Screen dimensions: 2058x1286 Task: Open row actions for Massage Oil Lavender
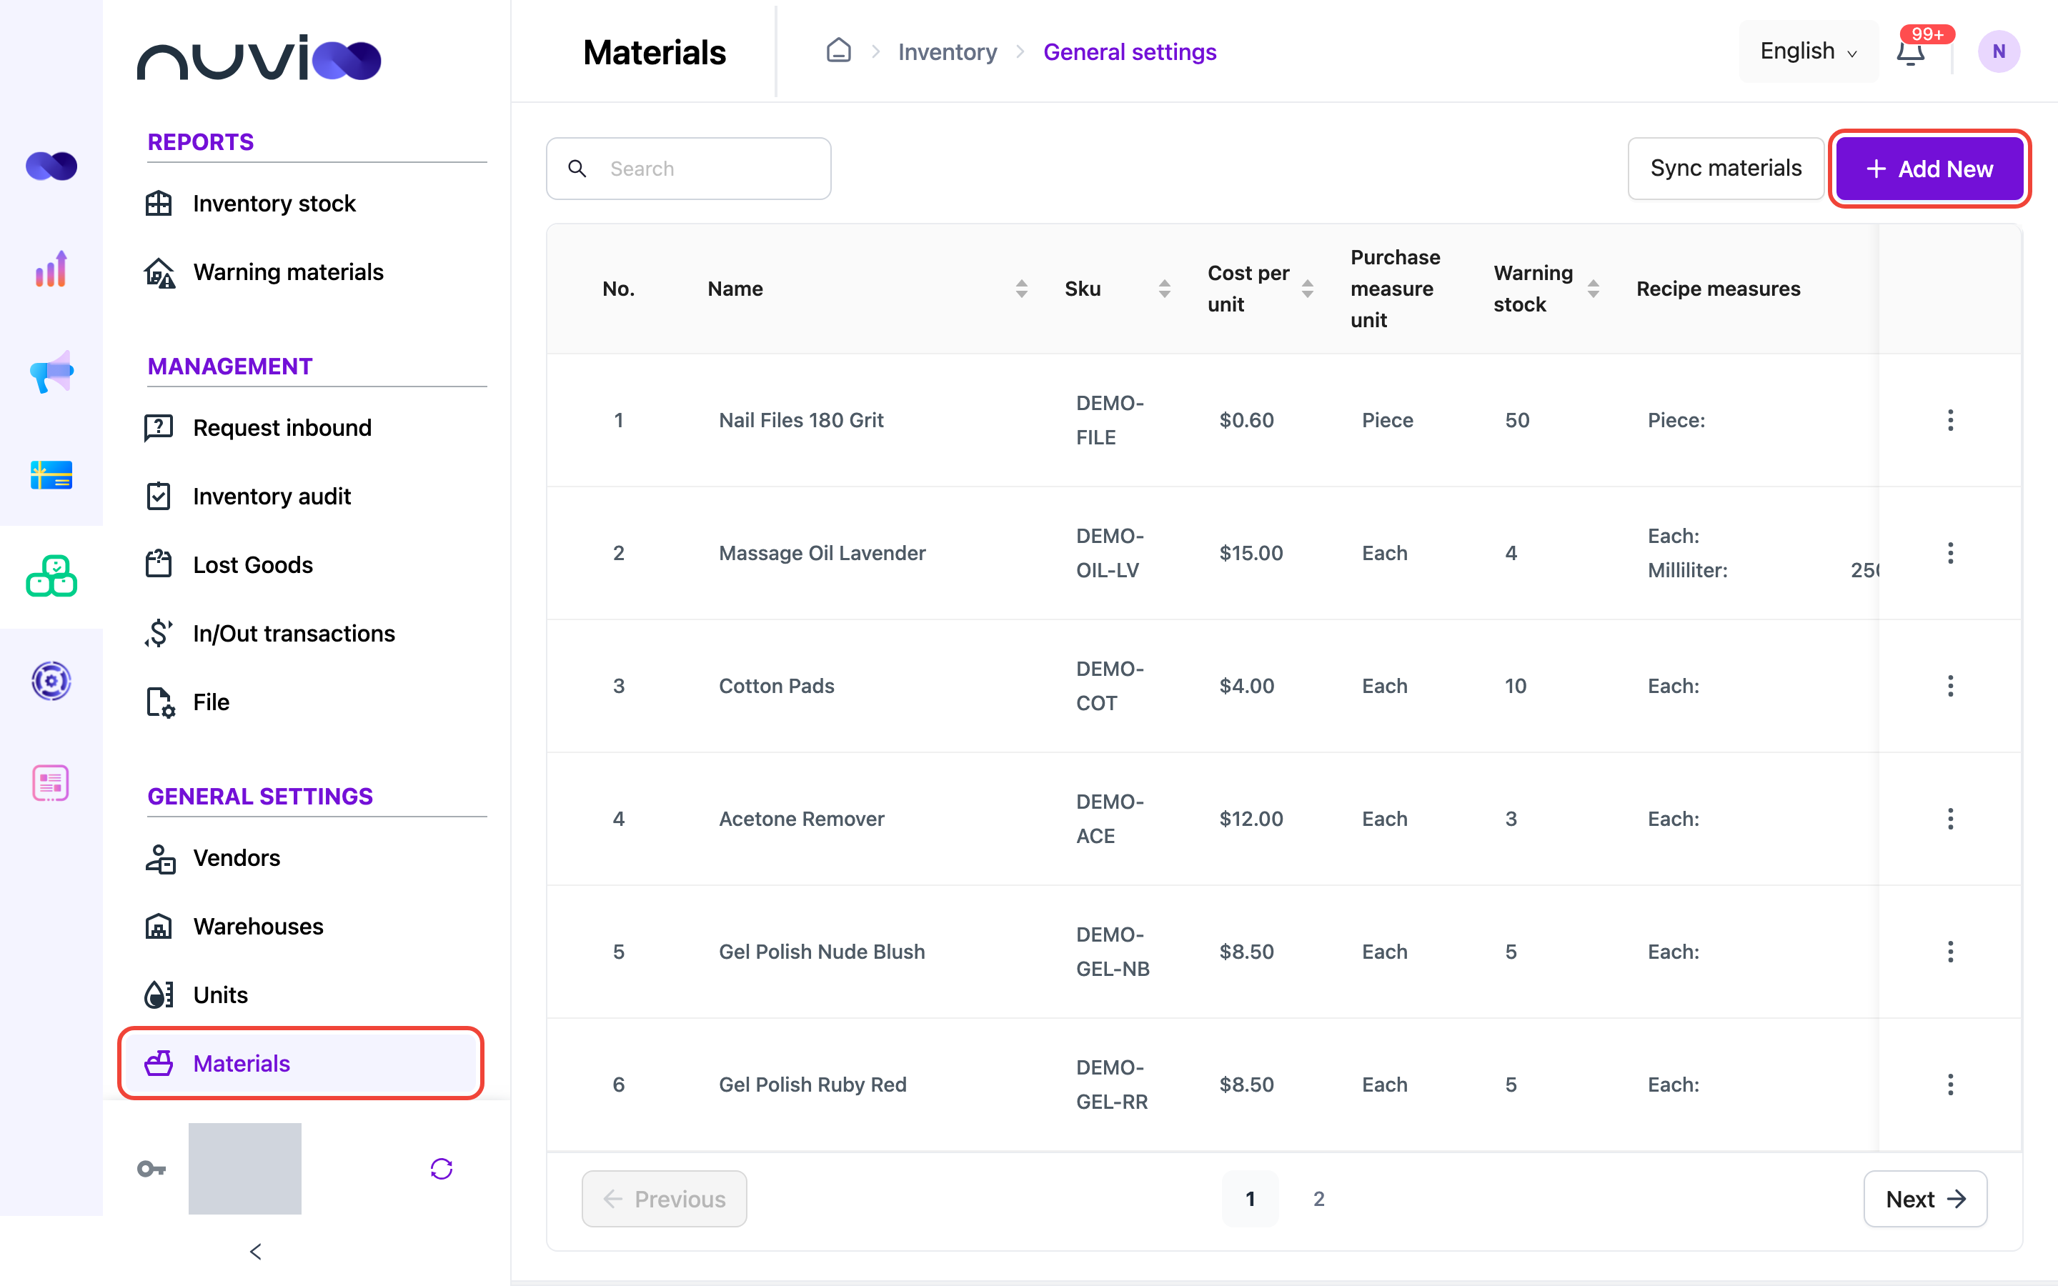tap(1950, 553)
